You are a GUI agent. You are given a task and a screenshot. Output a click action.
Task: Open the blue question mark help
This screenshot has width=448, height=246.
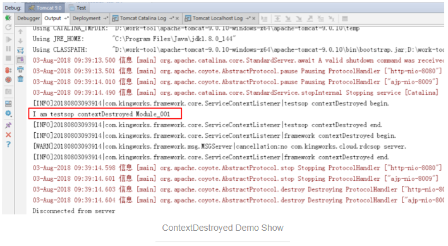pyautogui.click(x=8, y=144)
